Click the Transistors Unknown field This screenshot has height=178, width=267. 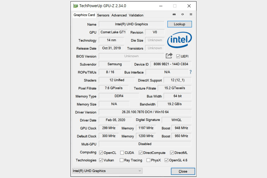[155, 48]
